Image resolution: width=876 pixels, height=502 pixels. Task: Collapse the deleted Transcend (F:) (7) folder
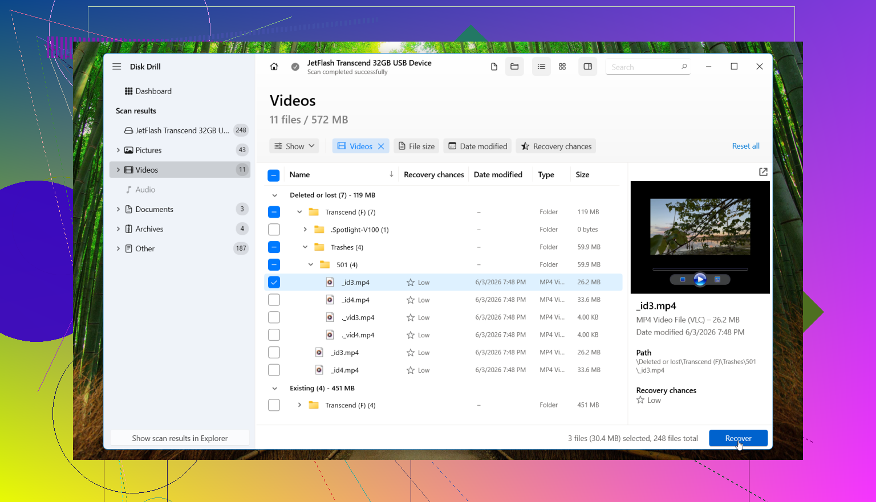(299, 212)
